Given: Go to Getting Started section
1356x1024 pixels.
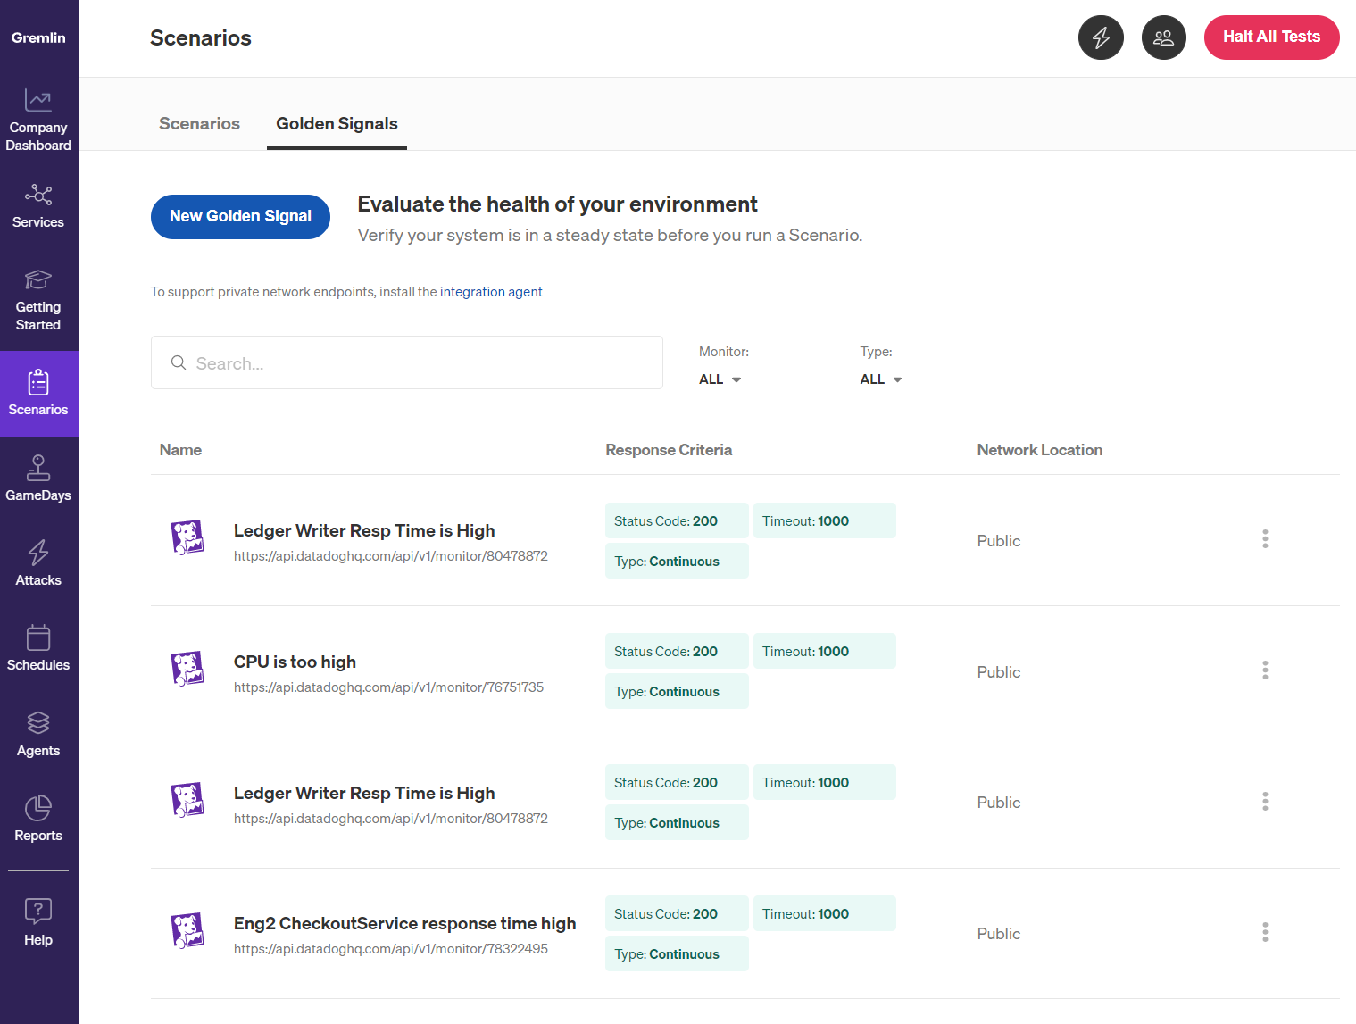Looking at the screenshot, I should (38, 300).
